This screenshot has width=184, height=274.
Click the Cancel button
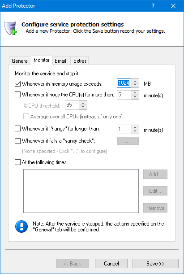(111, 263)
